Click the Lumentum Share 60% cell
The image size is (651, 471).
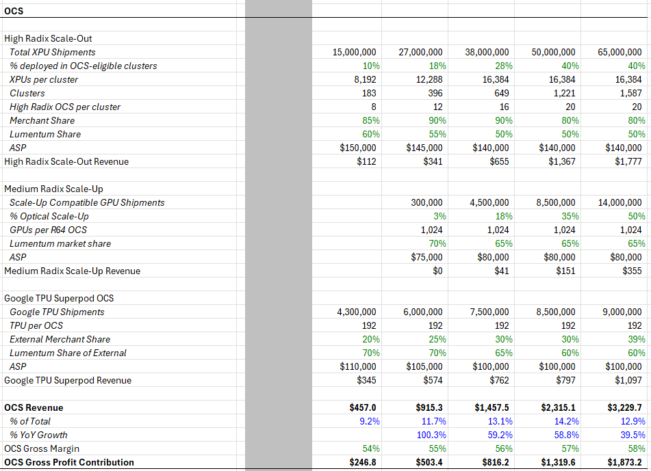[x=371, y=135]
